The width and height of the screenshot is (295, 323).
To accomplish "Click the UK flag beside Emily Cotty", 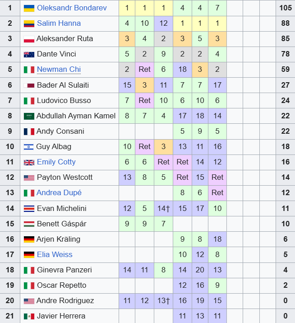I will 29,162.
